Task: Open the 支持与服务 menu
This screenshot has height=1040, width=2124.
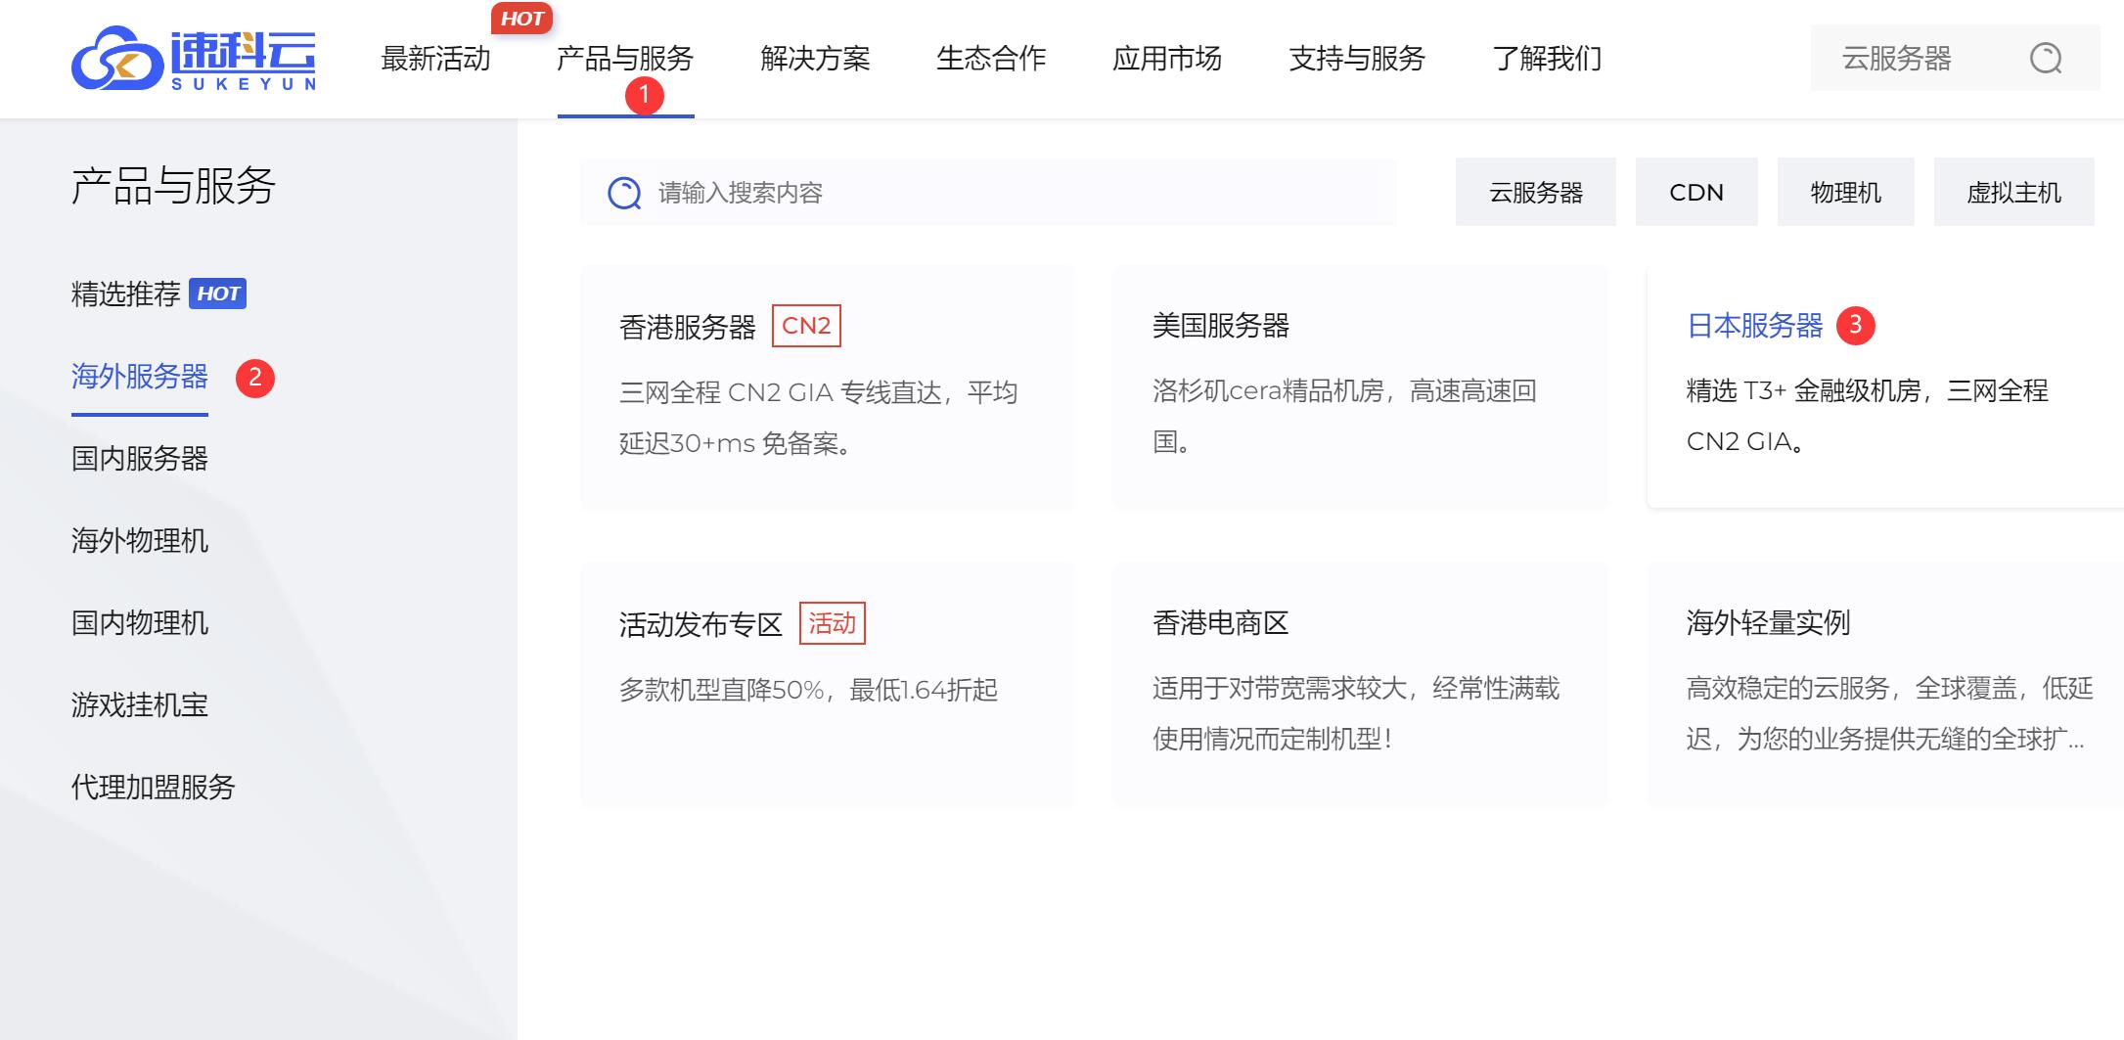Action: pos(1357,59)
